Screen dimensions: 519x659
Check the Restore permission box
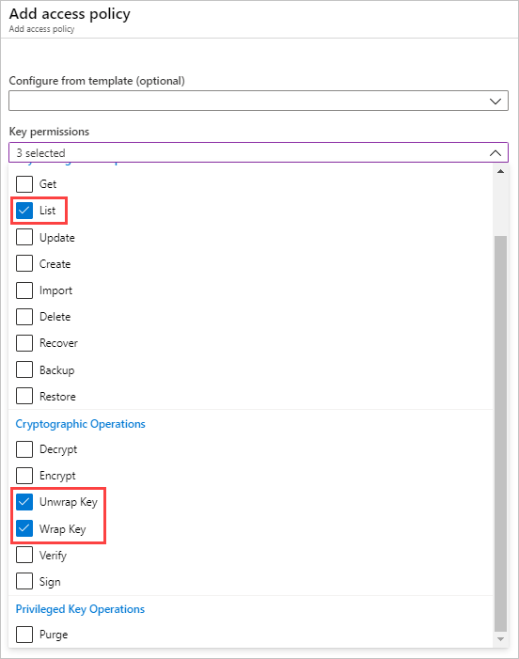coord(24,396)
